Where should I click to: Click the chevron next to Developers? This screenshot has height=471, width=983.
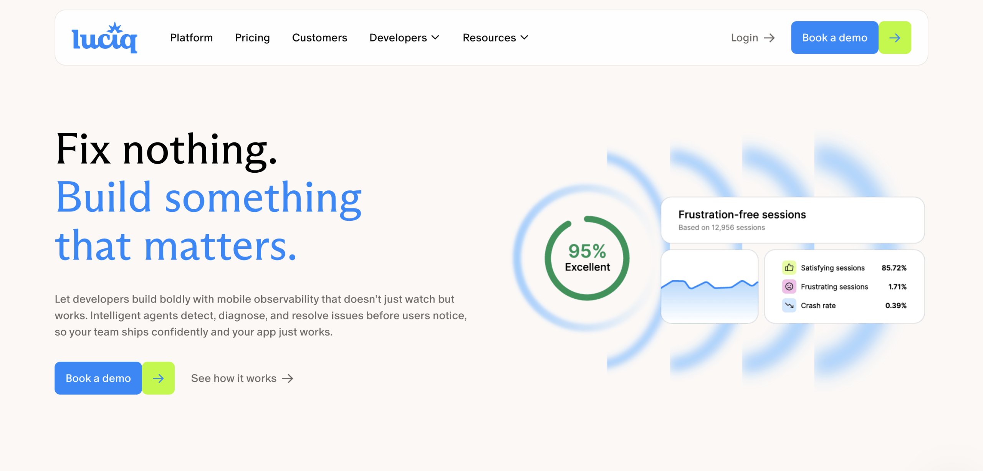pos(435,38)
